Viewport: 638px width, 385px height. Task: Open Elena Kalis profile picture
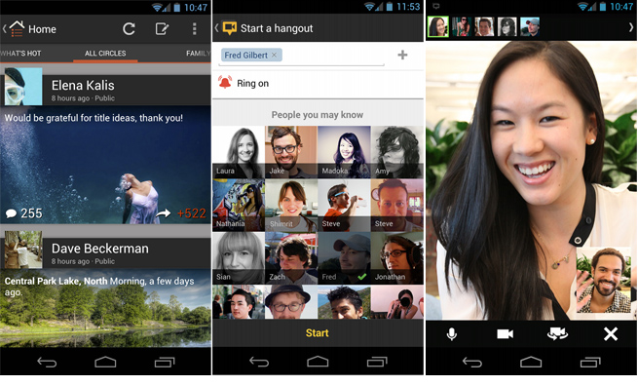tap(23, 87)
